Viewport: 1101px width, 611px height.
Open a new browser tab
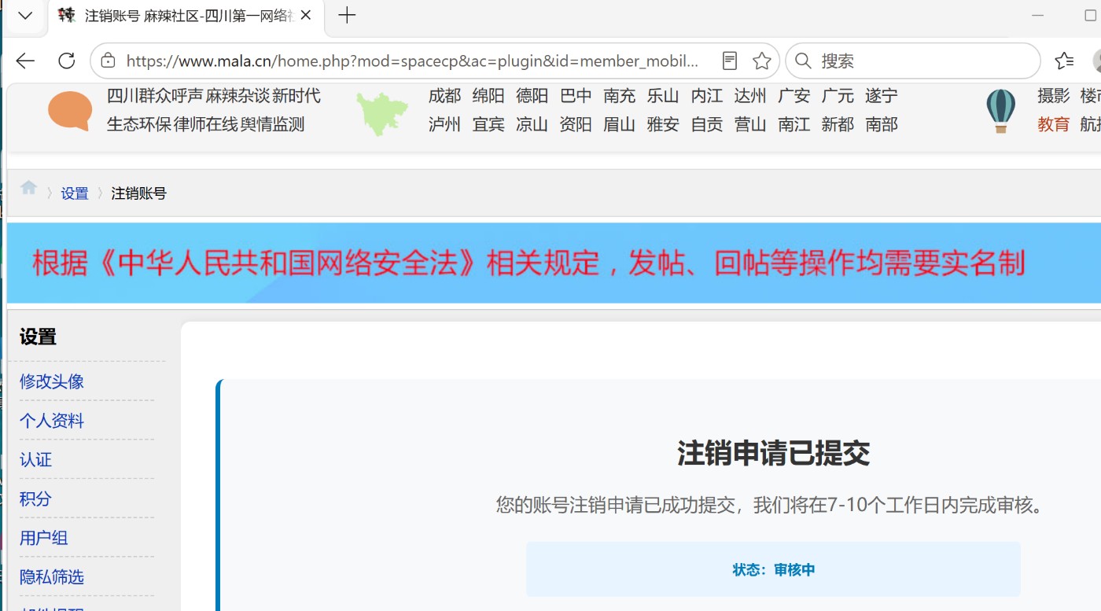click(x=347, y=16)
